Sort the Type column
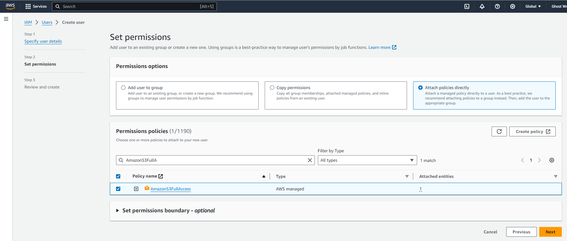 pyautogui.click(x=407, y=176)
